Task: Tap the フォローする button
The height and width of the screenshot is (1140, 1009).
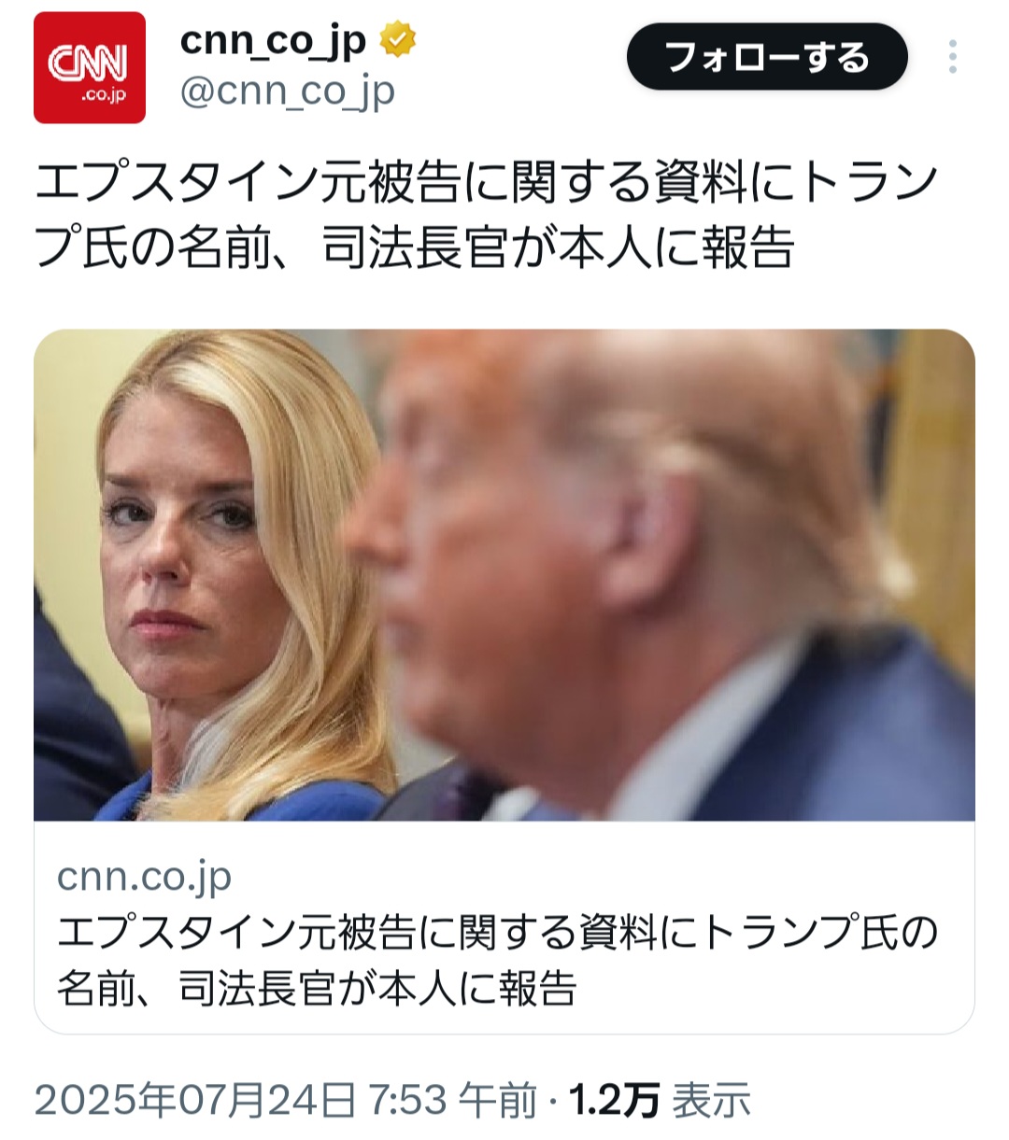Action: (x=767, y=57)
